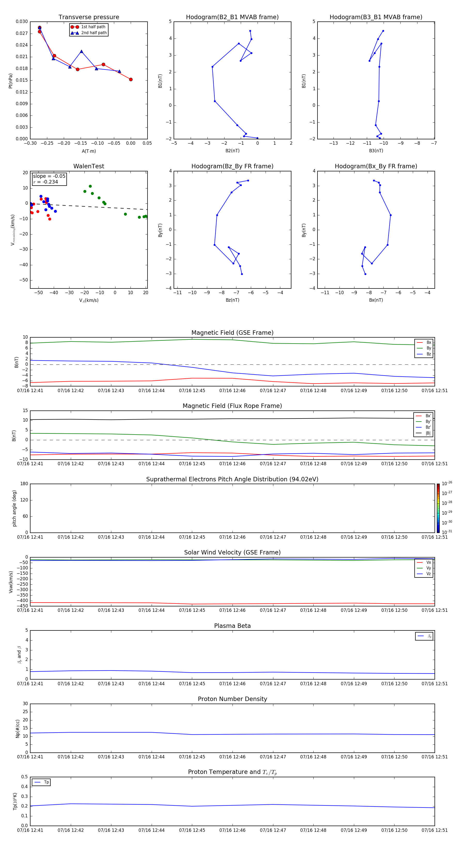Click the Suprathermal Electrons Pitch Angle Distribution title

(232, 479)
